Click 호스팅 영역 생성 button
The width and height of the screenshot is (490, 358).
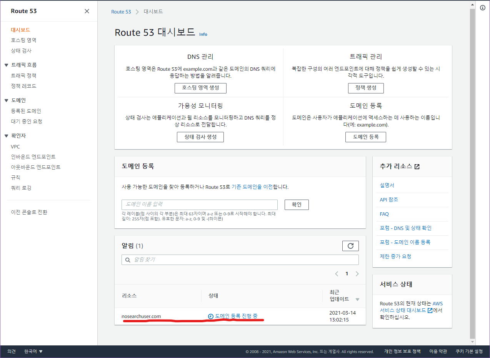pos(200,88)
